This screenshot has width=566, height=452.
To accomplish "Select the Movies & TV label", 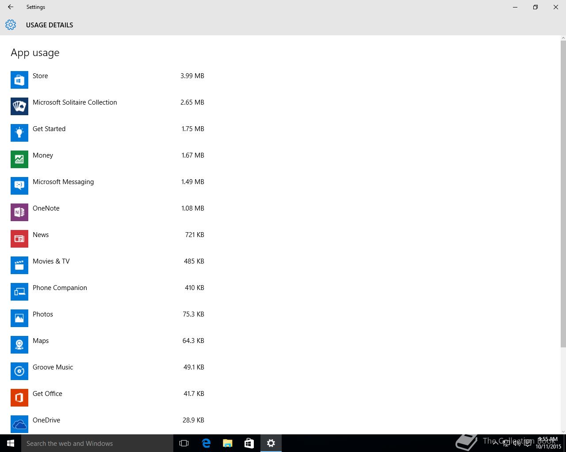I will click(51, 261).
